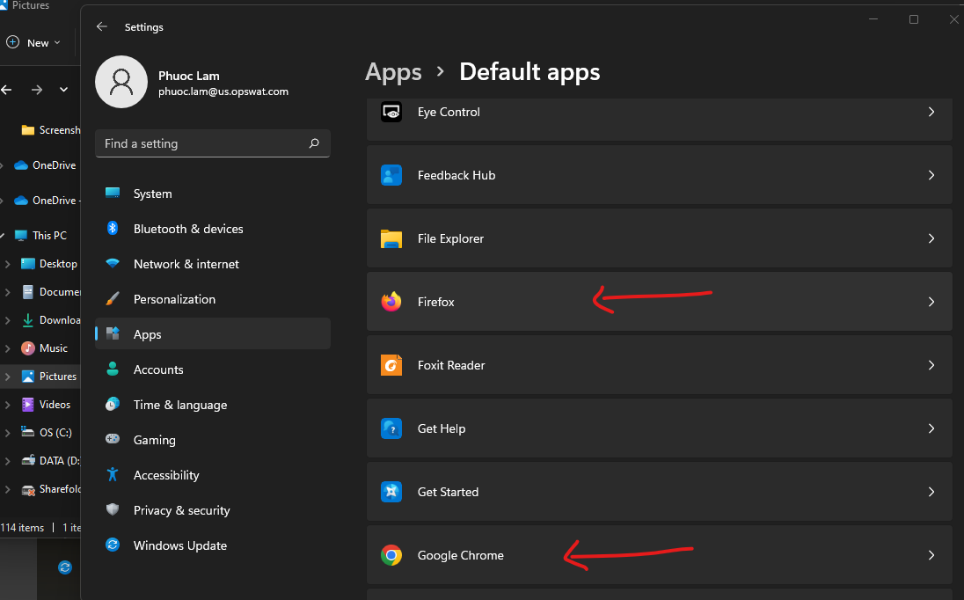Click the Explorer back navigation arrow
Screen dimensions: 964x600
click(x=7, y=90)
